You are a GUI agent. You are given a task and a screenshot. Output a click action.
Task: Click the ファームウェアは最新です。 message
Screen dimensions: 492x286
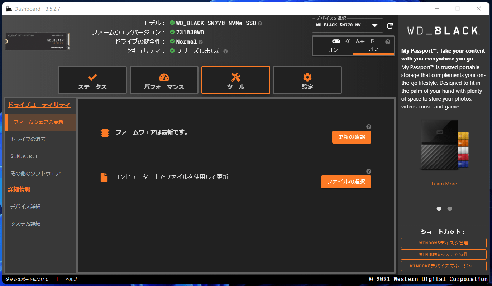(152, 132)
